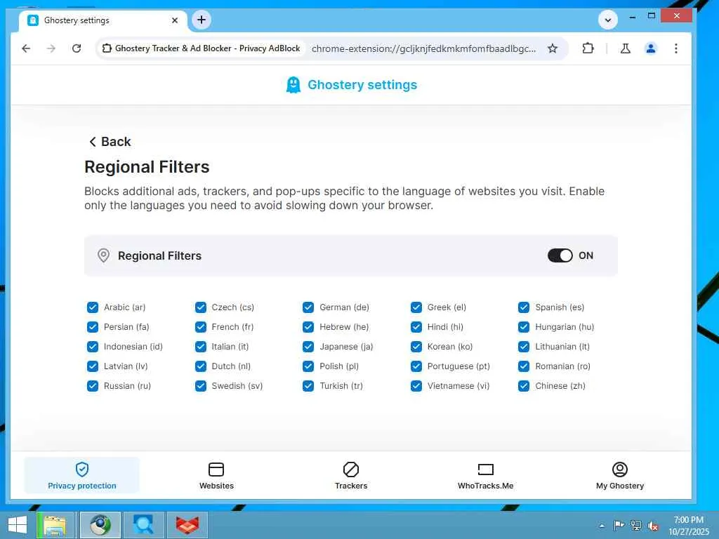The image size is (719, 539).
Task: Uncheck the Dutch (nl) checkbox
Action: [200, 366]
